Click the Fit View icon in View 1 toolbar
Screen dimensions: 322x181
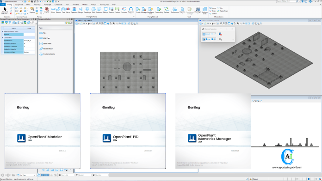[x=105, y=24]
